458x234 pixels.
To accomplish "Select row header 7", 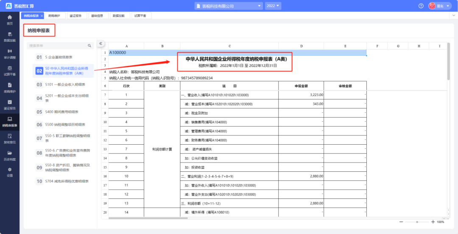I will pyautogui.click(x=105, y=95).
